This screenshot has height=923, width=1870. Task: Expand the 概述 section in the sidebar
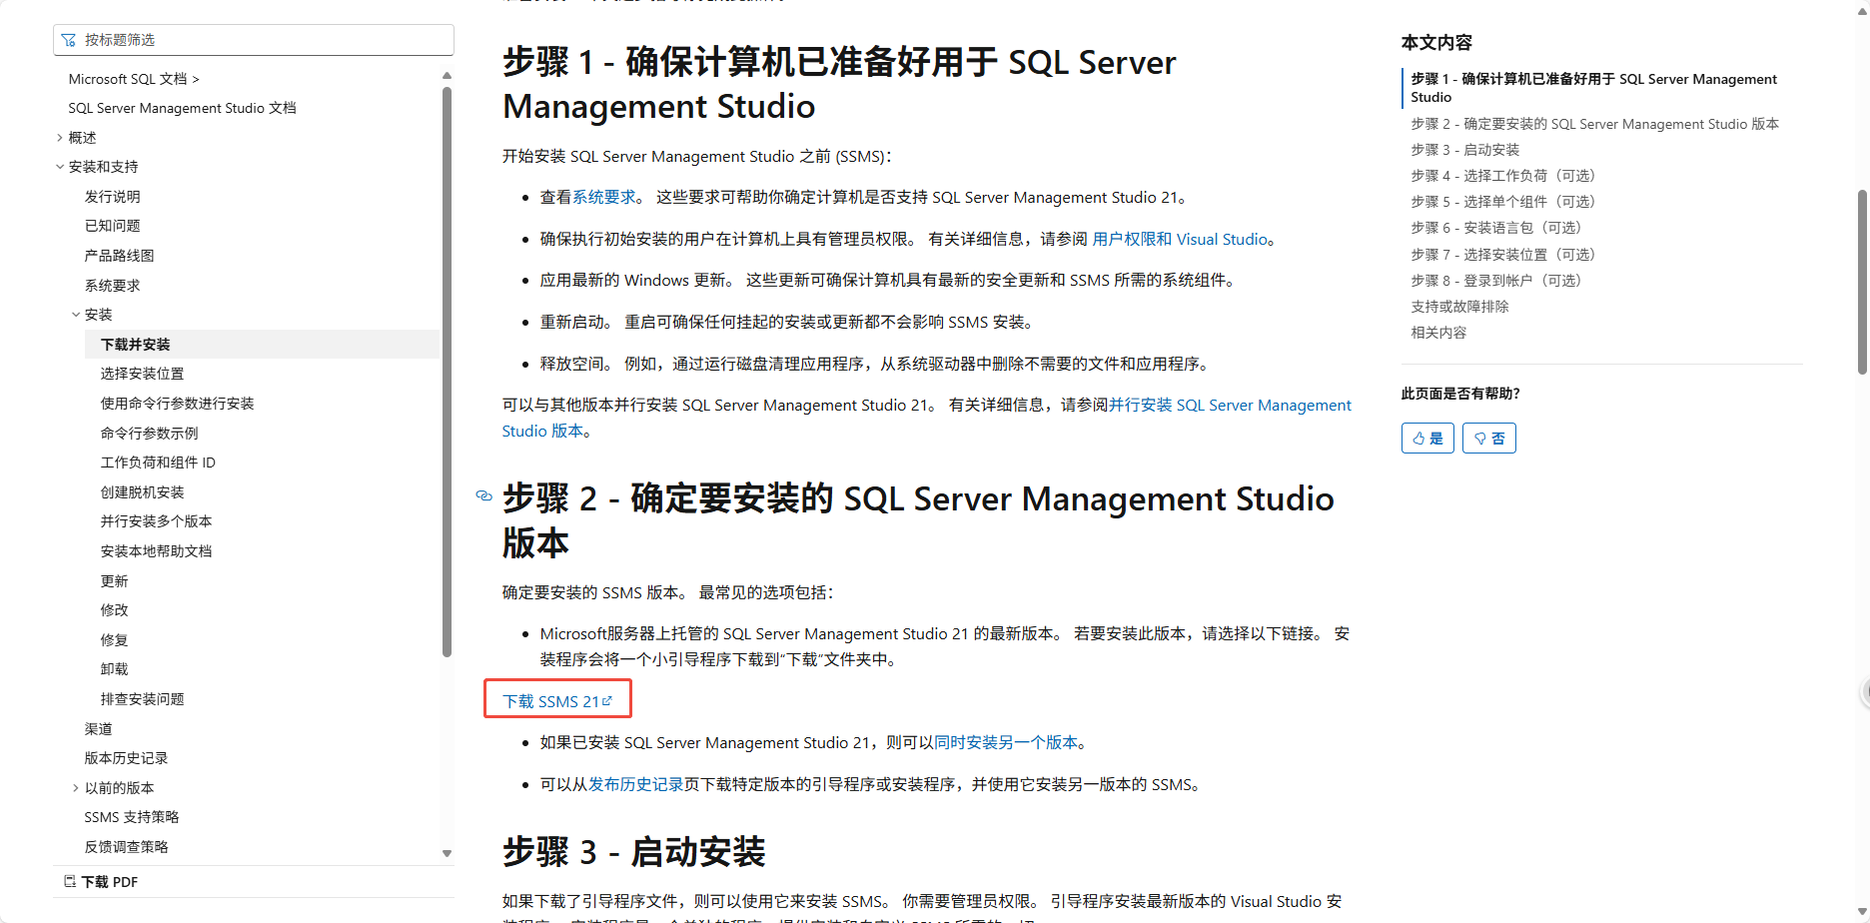click(x=60, y=137)
